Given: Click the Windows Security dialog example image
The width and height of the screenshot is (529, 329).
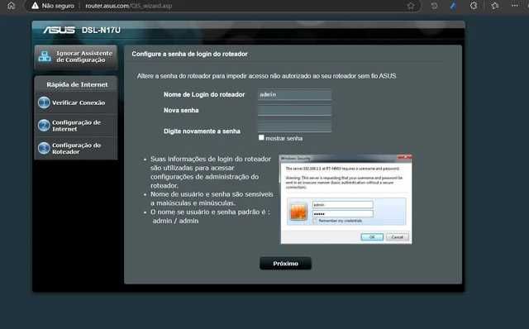Looking at the screenshot, I should (x=346, y=199).
